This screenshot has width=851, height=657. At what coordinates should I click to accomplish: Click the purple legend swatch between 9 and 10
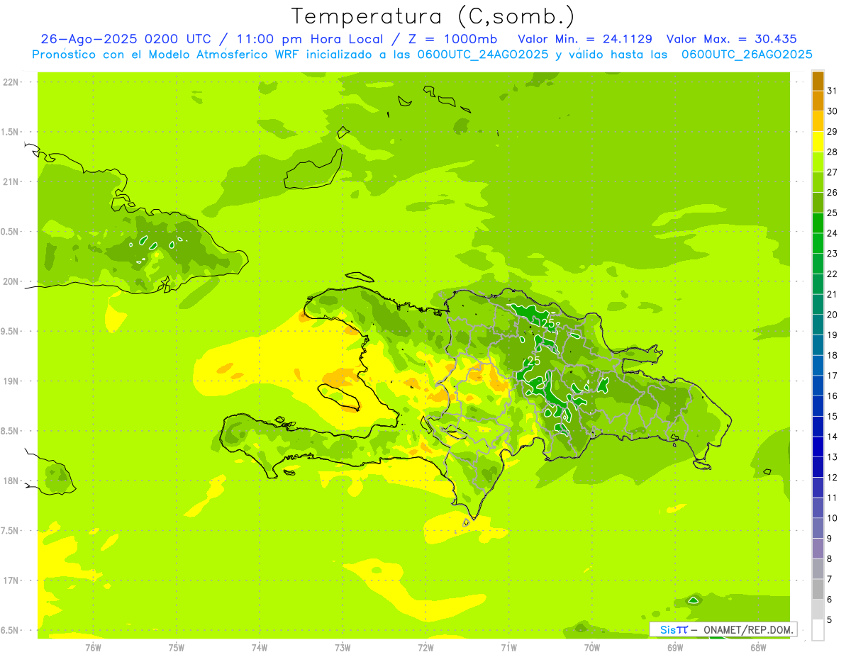click(x=818, y=528)
